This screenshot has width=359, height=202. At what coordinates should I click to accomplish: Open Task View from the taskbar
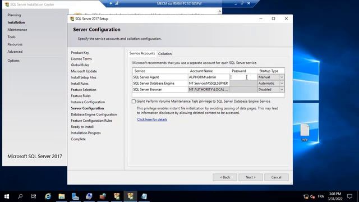click(x=34, y=196)
